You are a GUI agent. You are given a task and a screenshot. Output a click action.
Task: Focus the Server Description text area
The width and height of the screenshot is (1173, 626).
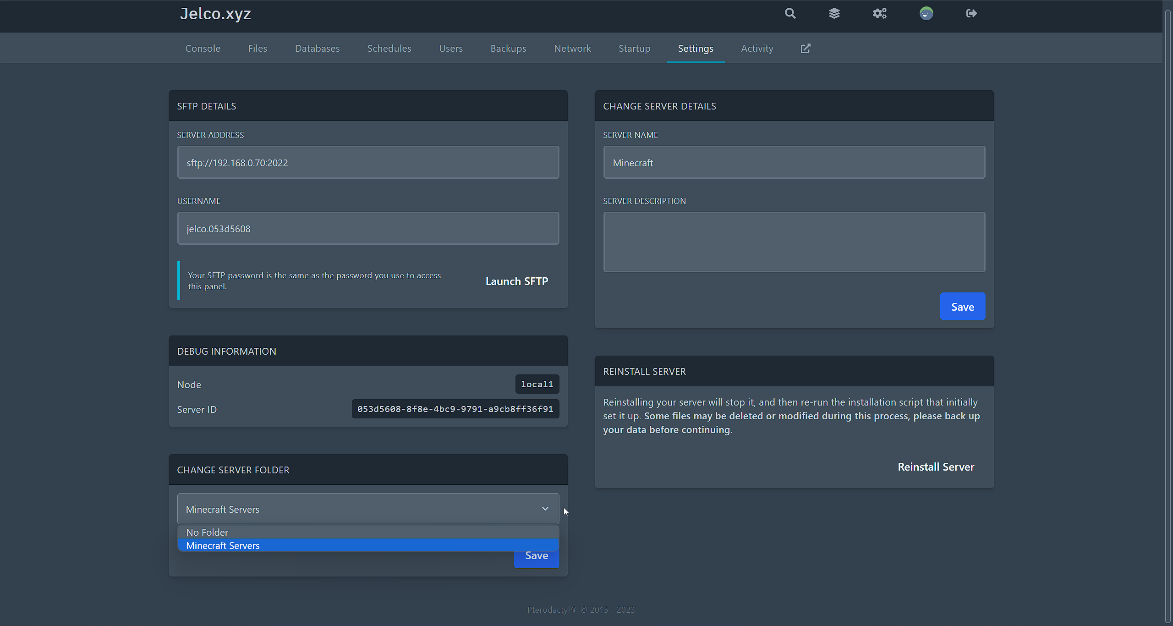pos(794,242)
